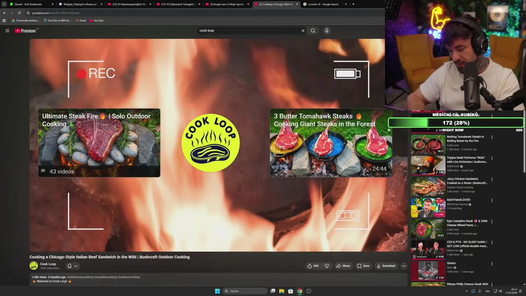Click #wildernesscooking hashtag

[80, 277]
